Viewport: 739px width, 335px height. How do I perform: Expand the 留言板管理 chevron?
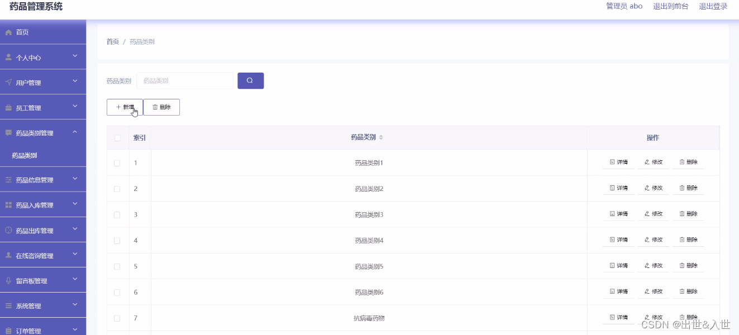pos(75,279)
